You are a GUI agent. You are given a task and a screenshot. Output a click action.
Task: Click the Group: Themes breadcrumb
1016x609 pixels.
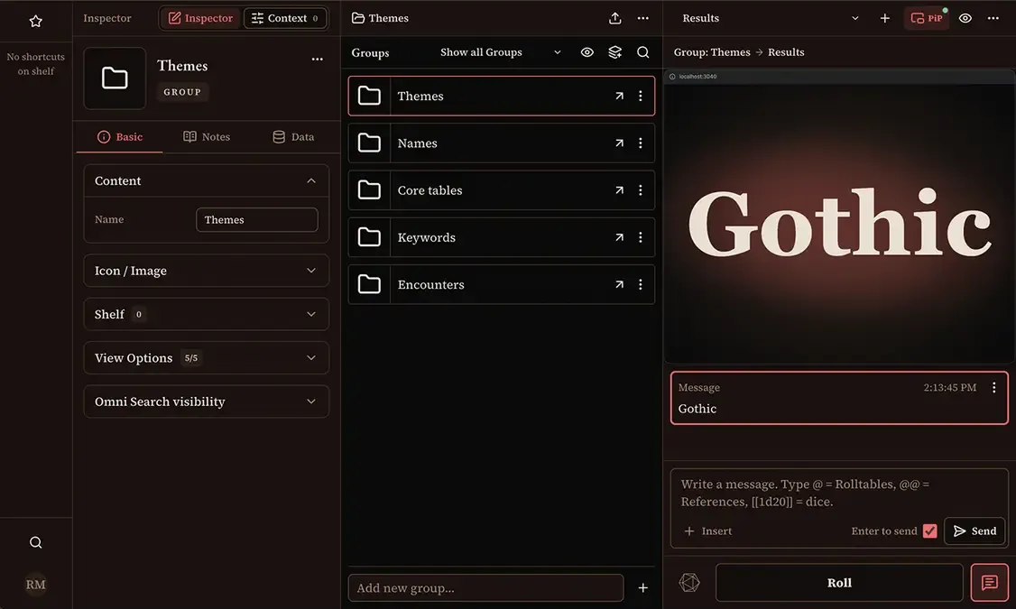[x=711, y=52]
